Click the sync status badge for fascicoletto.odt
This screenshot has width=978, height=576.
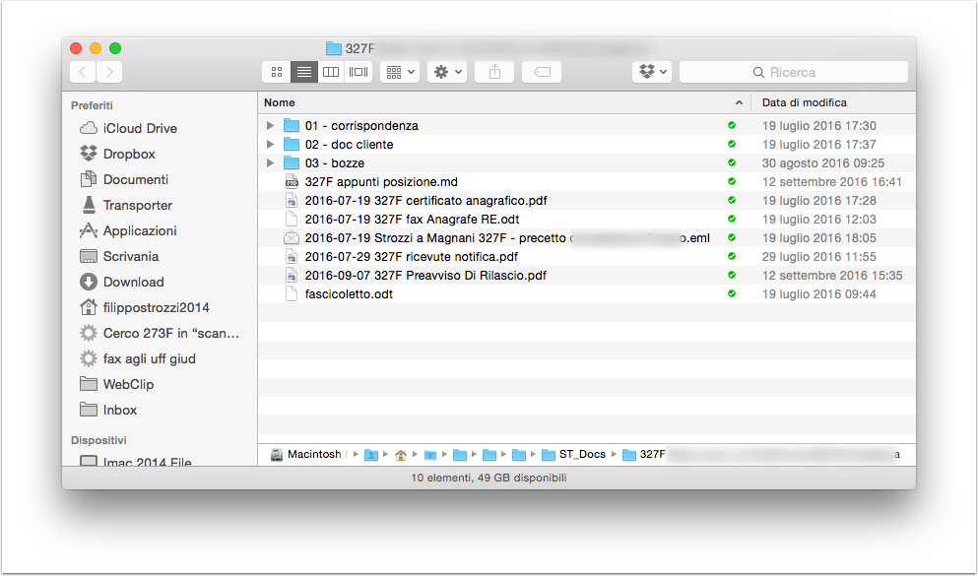tap(732, 293)
